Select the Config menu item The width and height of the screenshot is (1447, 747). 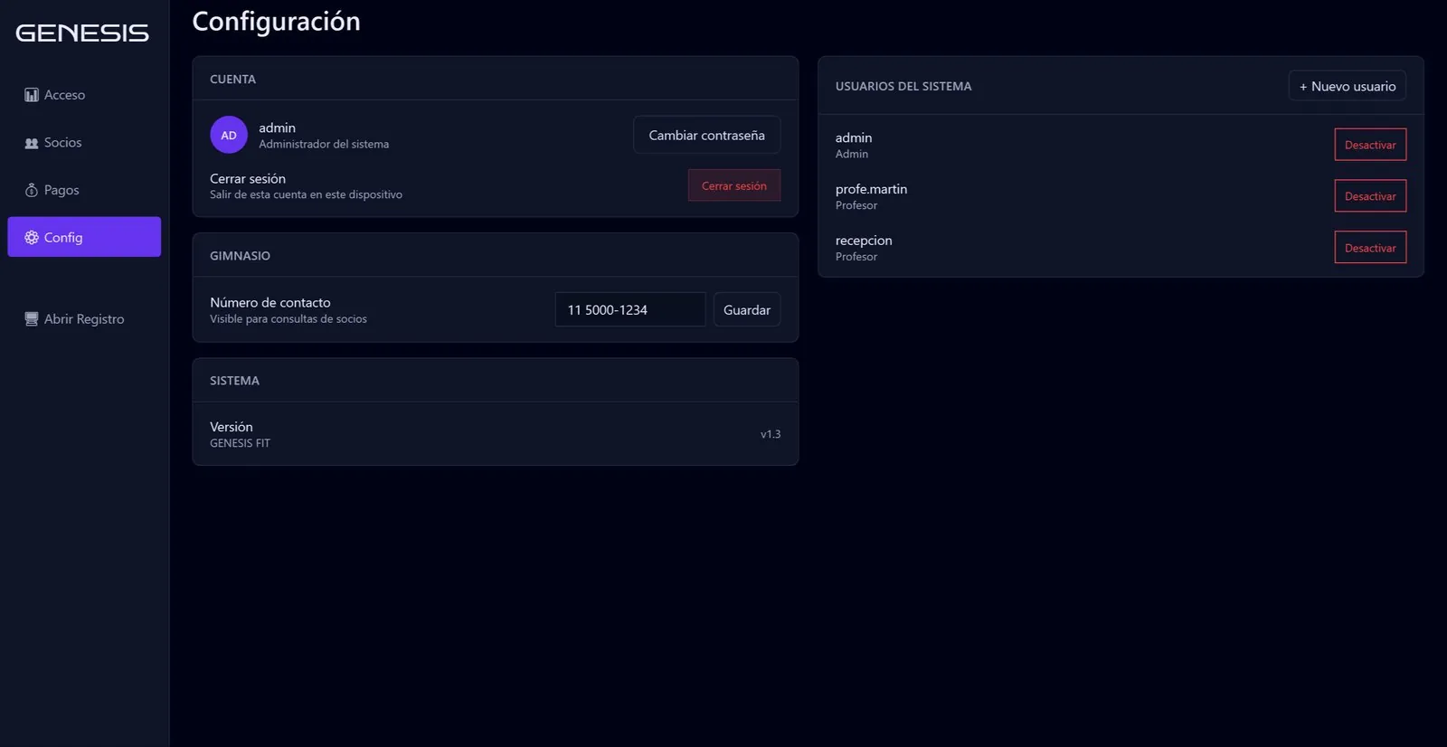(x=84, y=237)
